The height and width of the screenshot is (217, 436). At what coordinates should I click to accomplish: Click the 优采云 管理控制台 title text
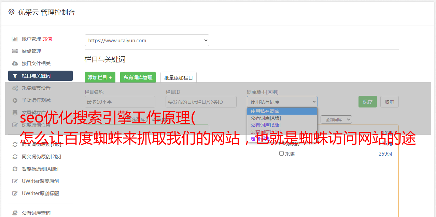click(46, 12)
